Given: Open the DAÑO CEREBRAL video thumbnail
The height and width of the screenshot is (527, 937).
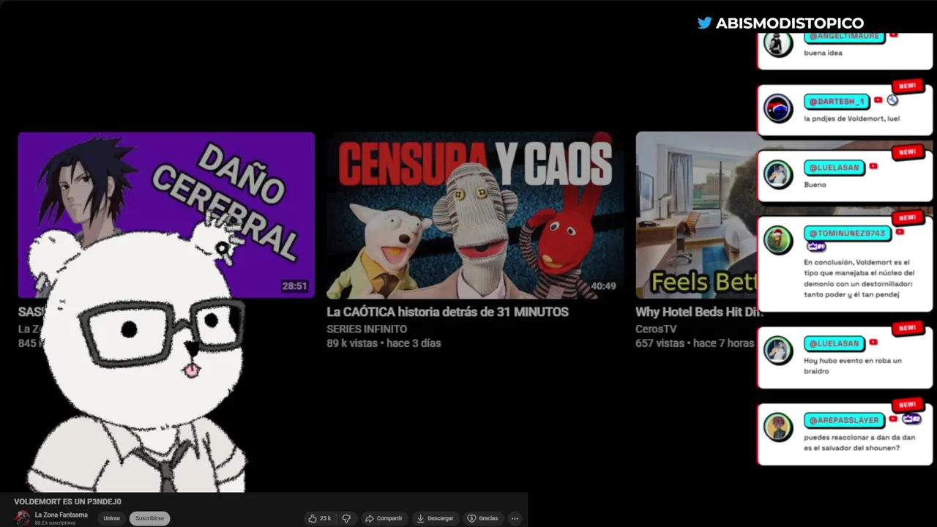Looking at the screenshot, I should [x=166, y=214].
